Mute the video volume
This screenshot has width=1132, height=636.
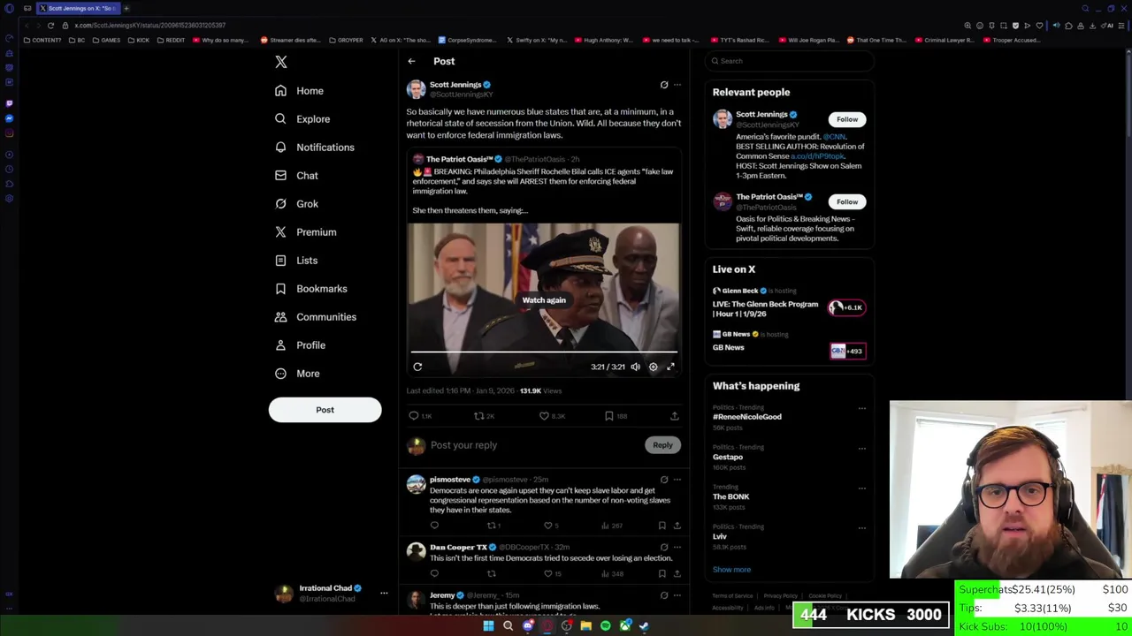[635, 367]
